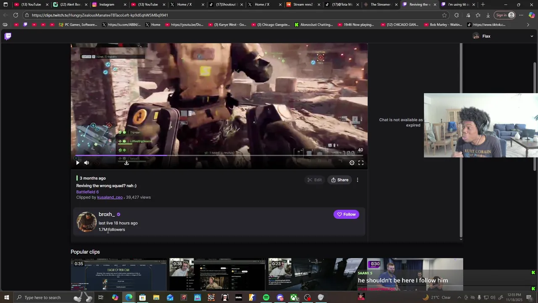This screenshot has width=538, height=303.
Task: Open the broxh_ channel name link
Action: point(107,215)
